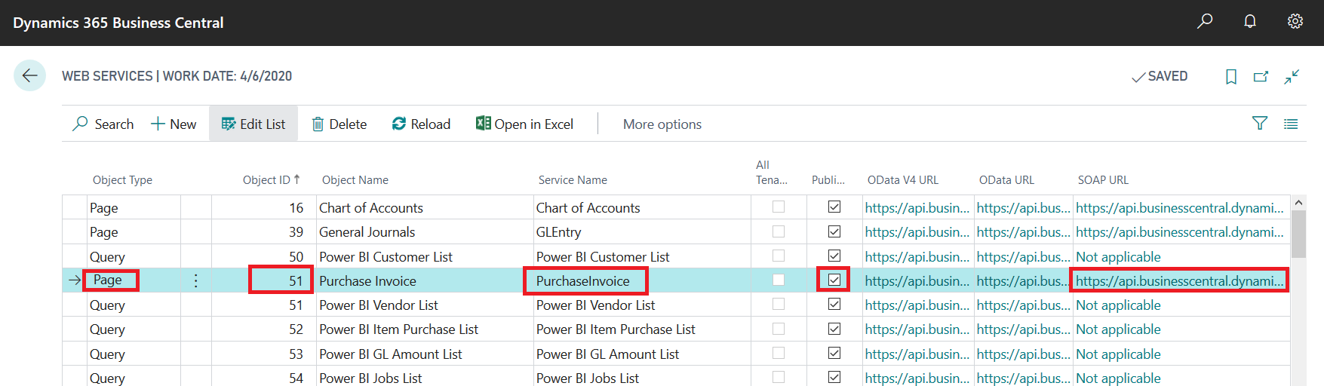The width and height of the screenshot is (1324, 386).
Task: Toggle Published for Power BI Customer List
Action: pos(834,256)
